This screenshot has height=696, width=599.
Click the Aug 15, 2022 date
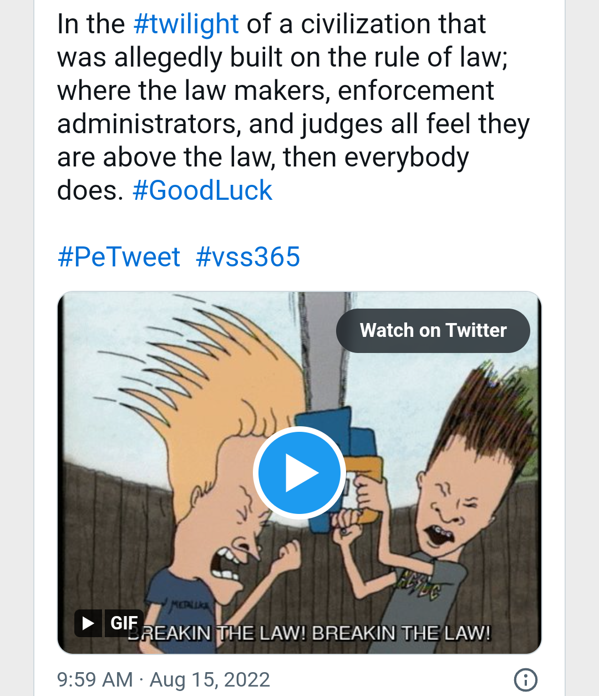(210, 679)
